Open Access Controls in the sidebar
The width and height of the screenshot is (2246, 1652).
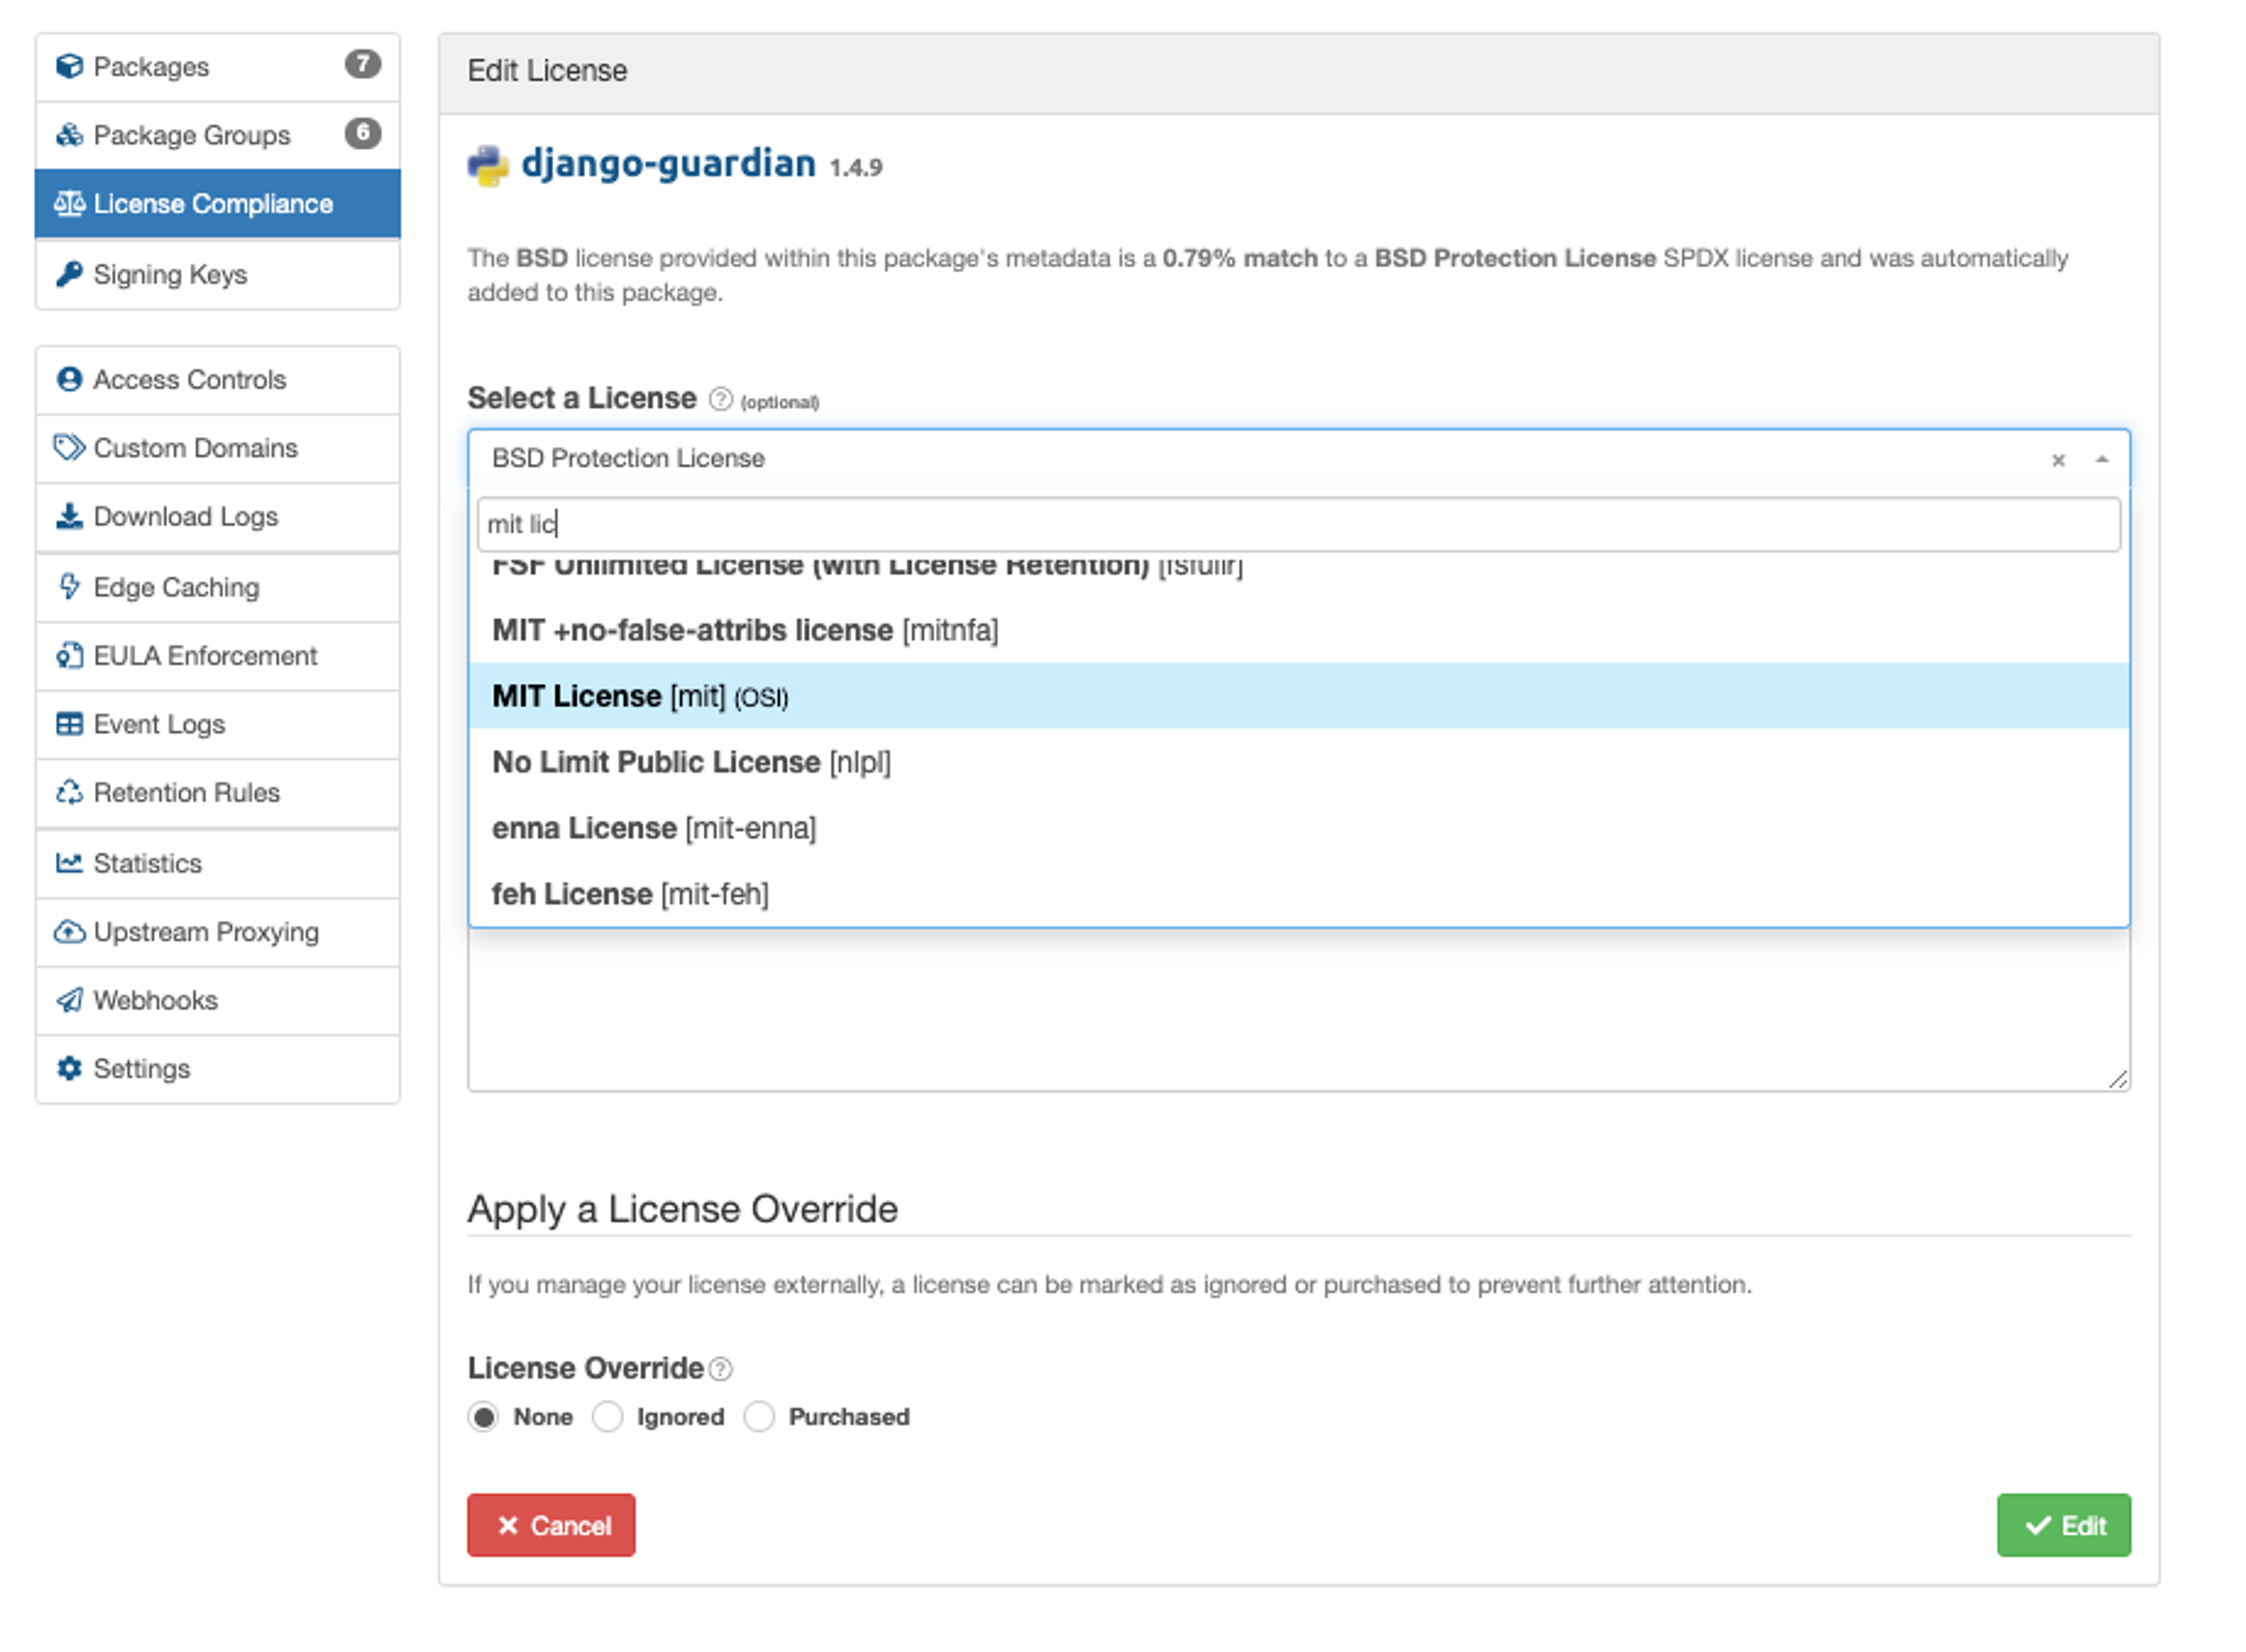coord(189,380)
